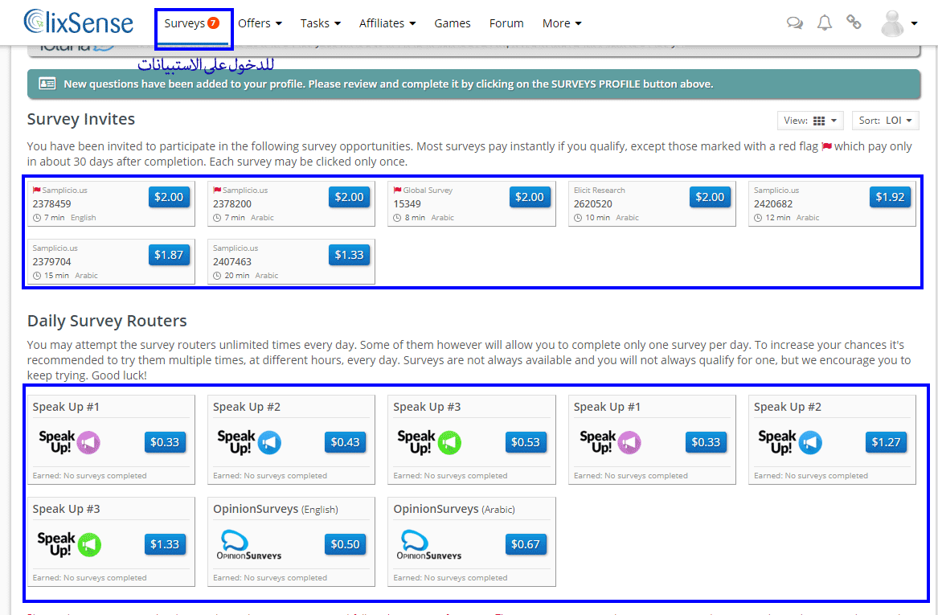
Task: Open the Surveys tab
Action: (193, 23)
